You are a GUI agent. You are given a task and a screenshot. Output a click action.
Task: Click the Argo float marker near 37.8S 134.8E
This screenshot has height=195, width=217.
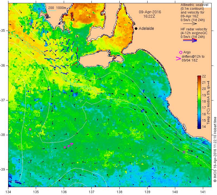tap(30, 129)
